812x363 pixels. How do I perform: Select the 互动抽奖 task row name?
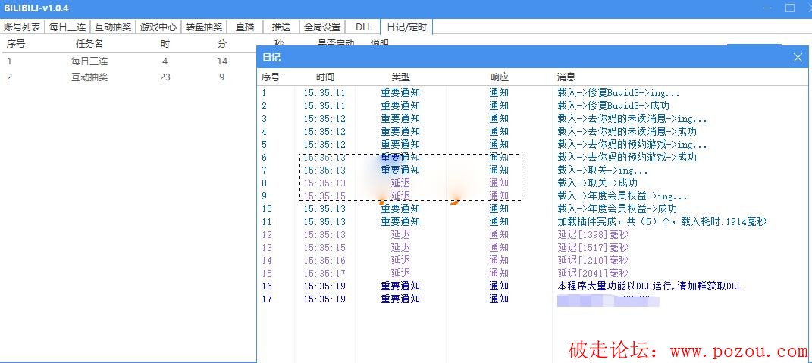pos(89,77)
